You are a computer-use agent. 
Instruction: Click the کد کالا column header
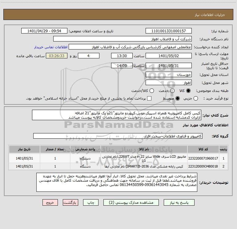[203, 149]
